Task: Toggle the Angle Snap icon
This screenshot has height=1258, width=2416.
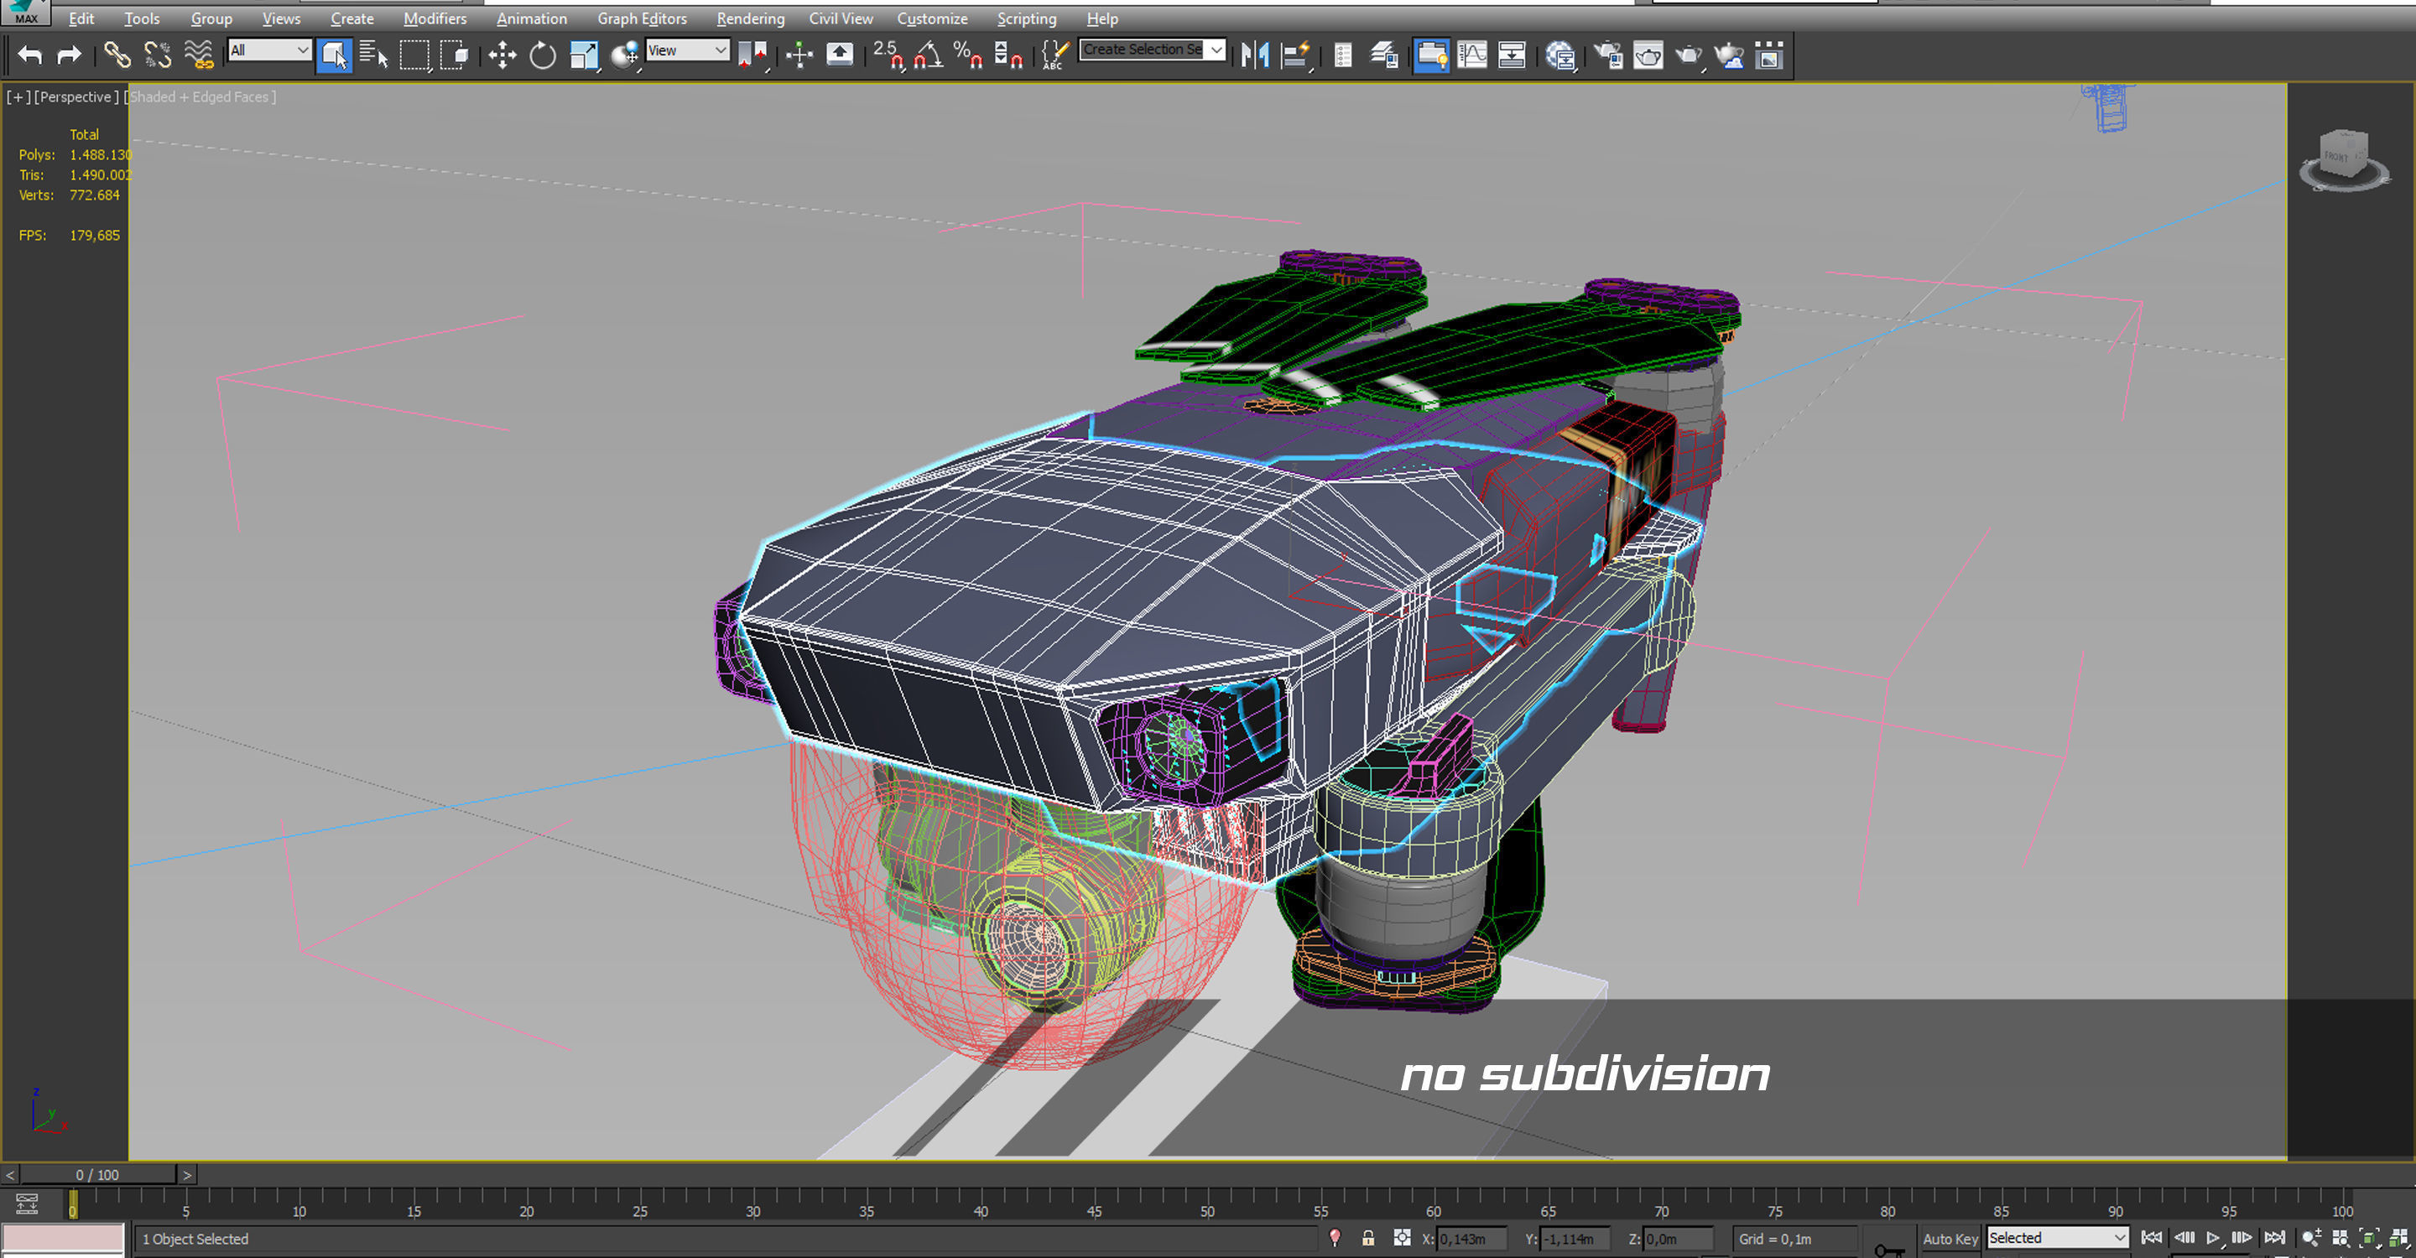Action: click(x=928, y=55)
